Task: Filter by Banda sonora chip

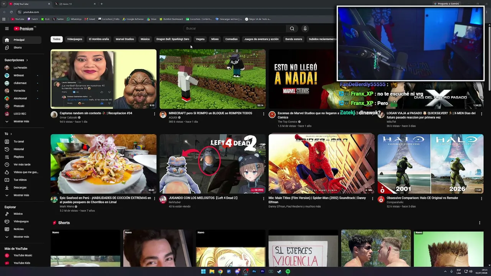Action: click(294, 39)
